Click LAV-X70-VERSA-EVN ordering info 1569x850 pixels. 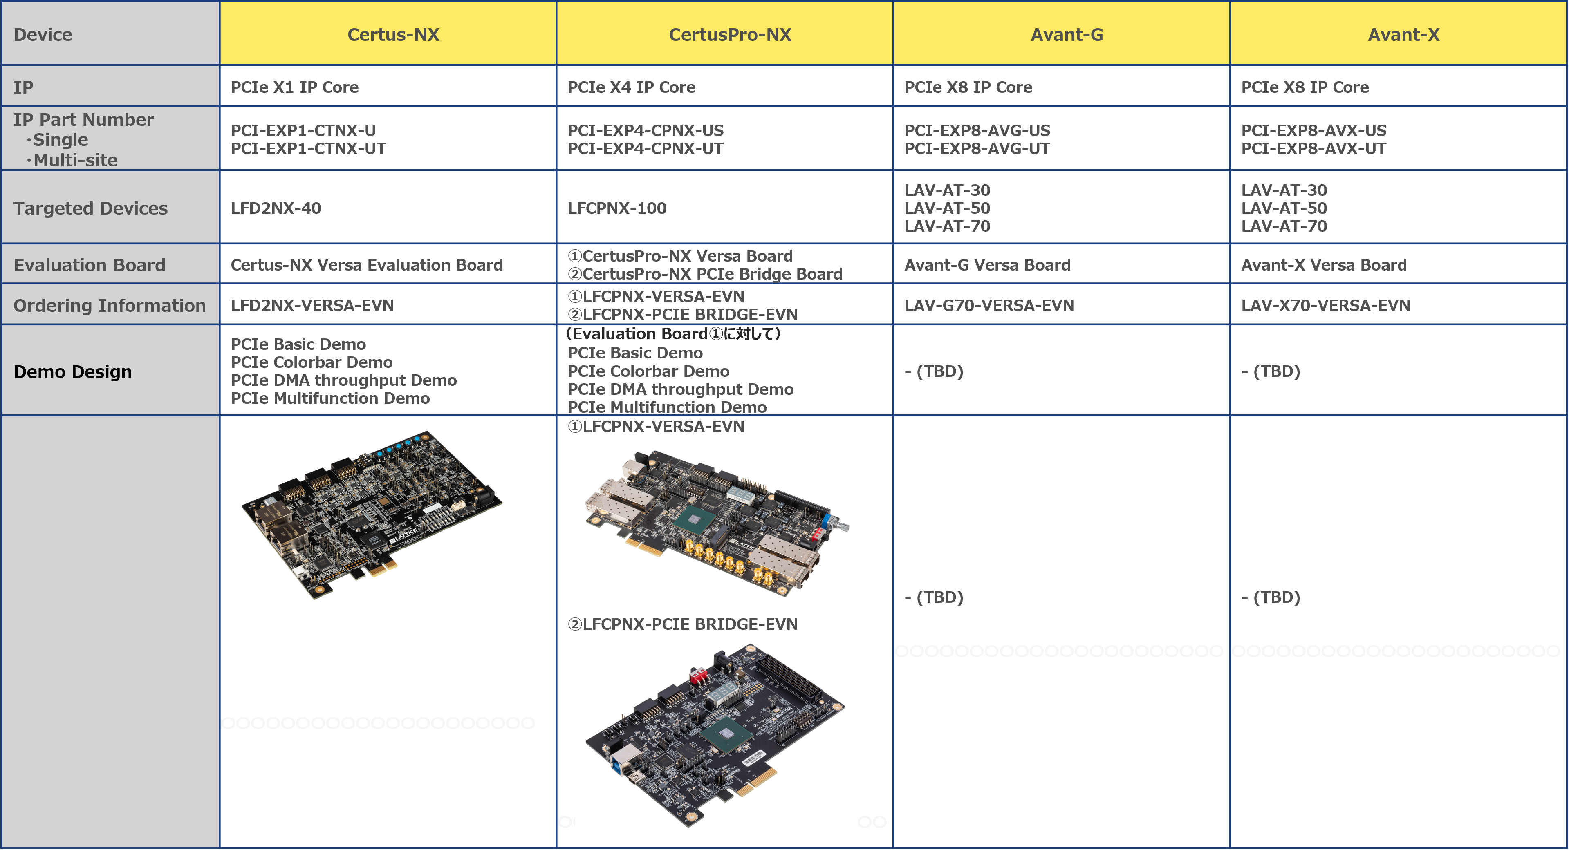(x=1325, y=305)
